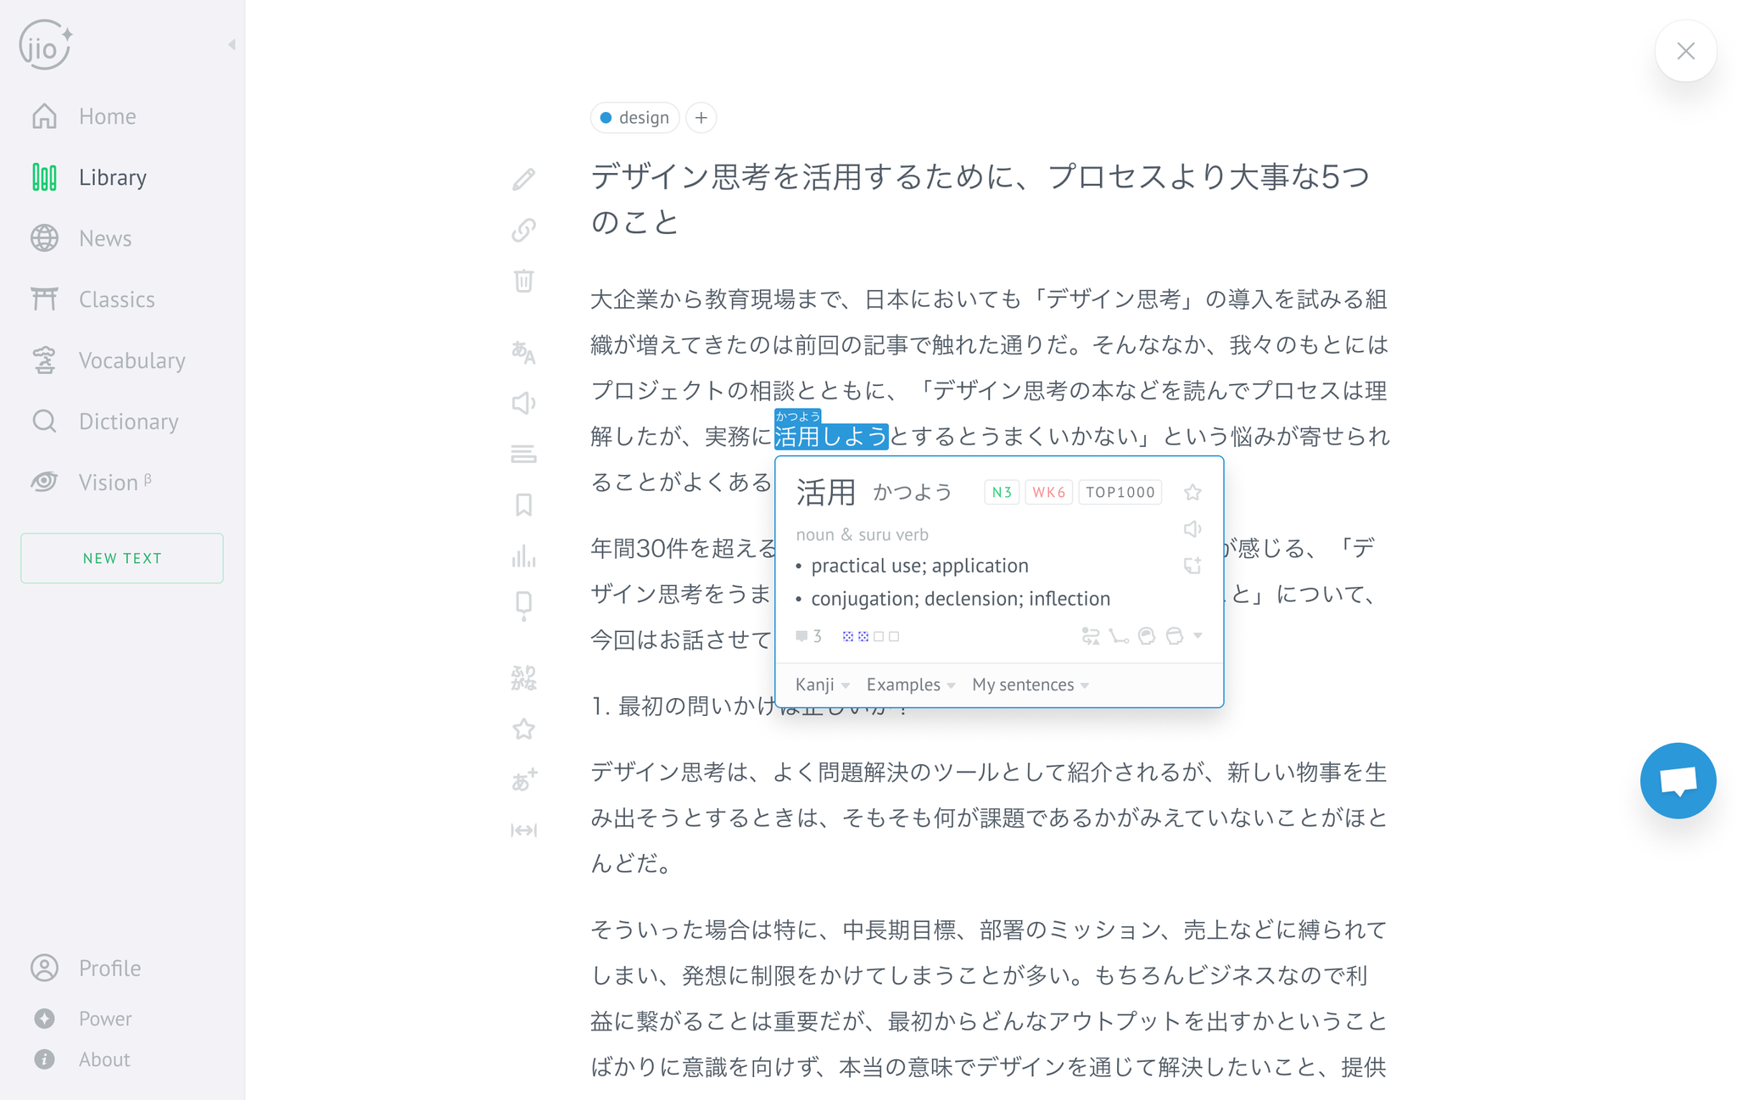Screen dimensions: 1737x1100
Task: Open the Examples dropdown
Action: (909, 684)
